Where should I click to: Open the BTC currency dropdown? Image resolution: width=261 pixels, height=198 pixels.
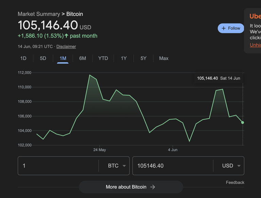pyautogui.click(x=117, y=166)
